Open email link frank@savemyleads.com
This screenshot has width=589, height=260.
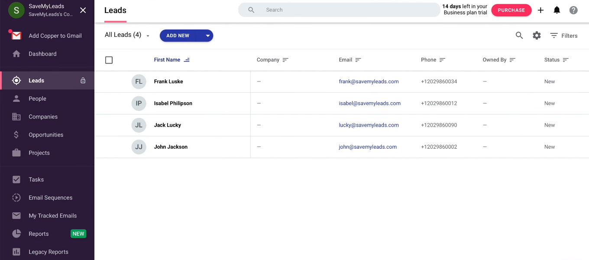(x=369, y=81)
